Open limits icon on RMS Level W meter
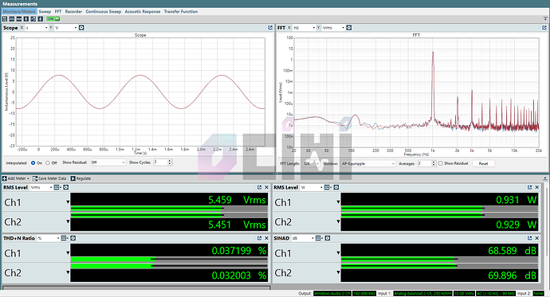Image resolution: width=550 pixels, height=297 pixels. tap(327, 187)
